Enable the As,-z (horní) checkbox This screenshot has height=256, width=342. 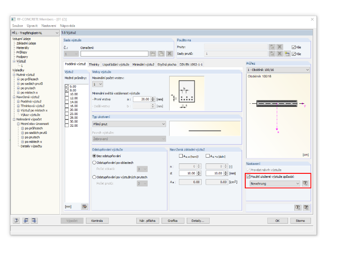pos(180,156)
